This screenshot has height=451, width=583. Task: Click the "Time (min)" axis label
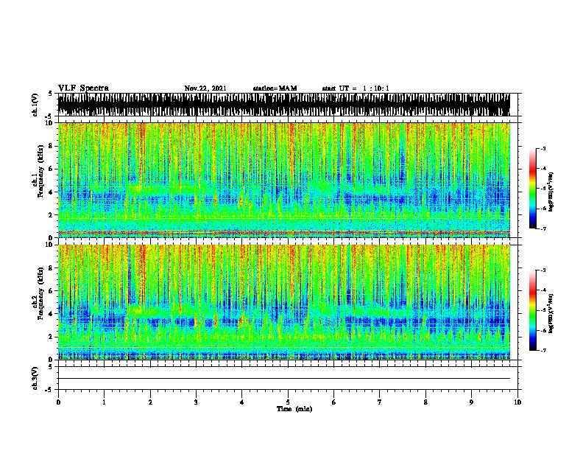coord(294,409)
